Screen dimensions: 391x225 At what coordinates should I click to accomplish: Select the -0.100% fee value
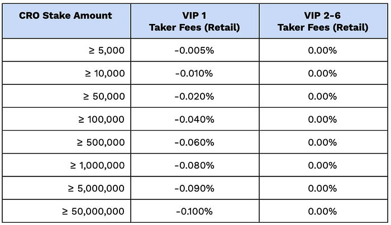(194, 212)
